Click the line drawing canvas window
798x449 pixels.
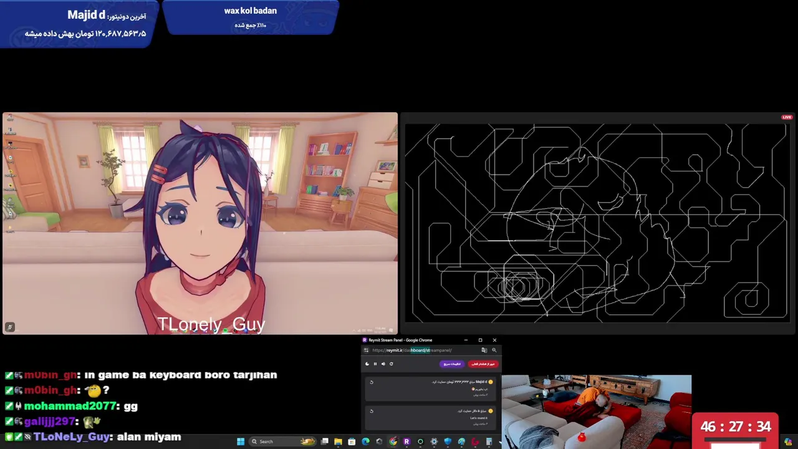(598, 223)
